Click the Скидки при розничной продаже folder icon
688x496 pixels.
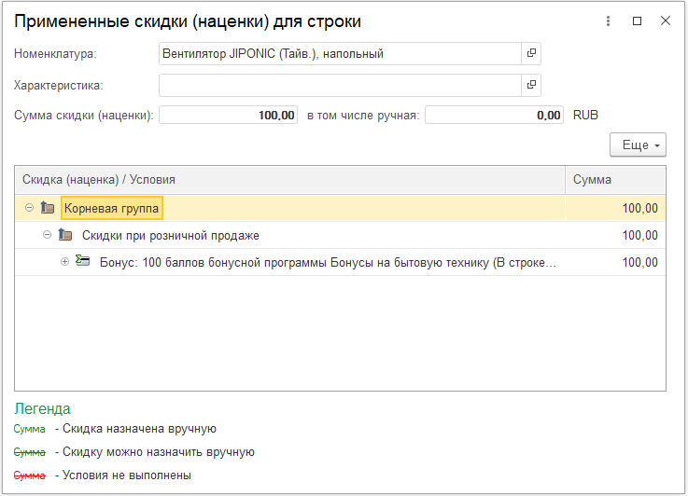(x=65, y=235)
